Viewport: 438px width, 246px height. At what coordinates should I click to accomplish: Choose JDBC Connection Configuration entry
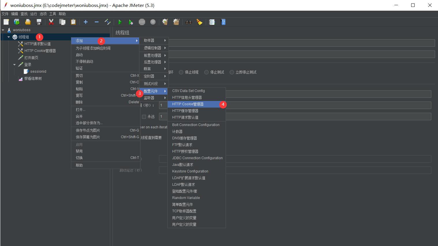tap(196, 158)
